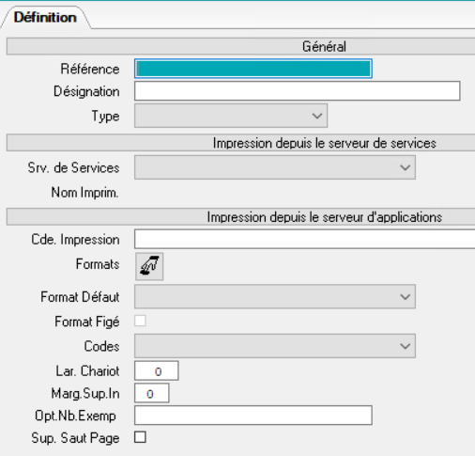Toggle the Format Figé checkbox
The image size is (475, 456).
(140, 321)
